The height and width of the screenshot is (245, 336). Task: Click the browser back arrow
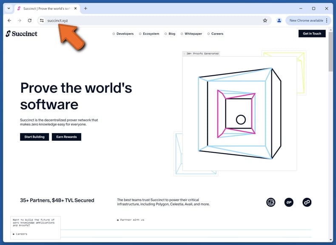tap(9, 20)
